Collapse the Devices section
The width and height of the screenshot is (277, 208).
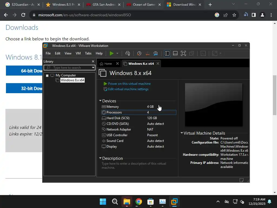coord(100,101)
